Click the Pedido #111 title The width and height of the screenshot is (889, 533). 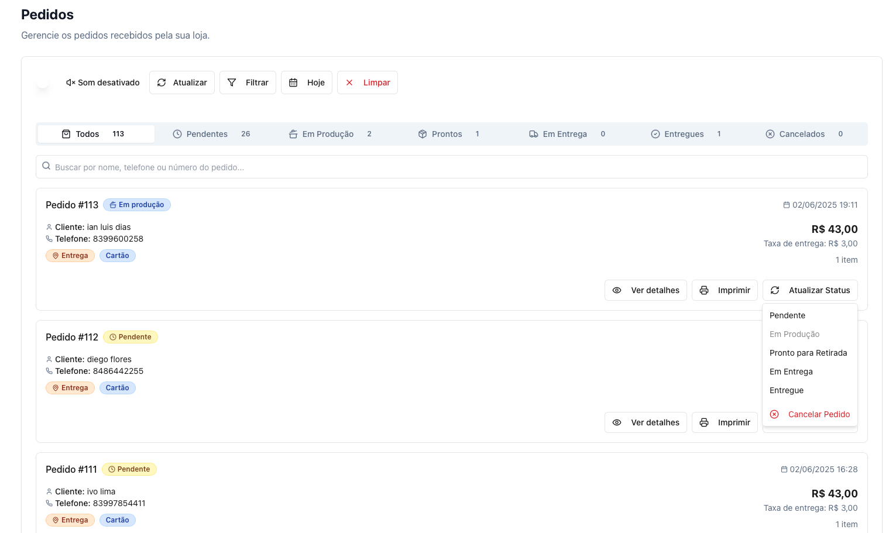[71, 469]
